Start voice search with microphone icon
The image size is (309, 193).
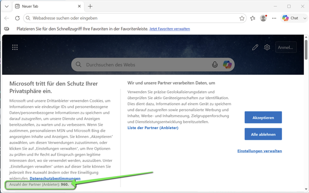point(214,65)
